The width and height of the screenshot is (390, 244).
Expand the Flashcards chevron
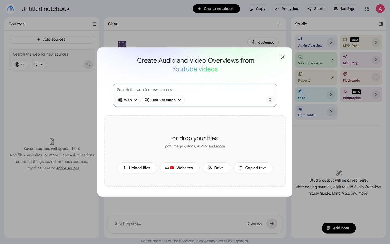tap(376, 77)
